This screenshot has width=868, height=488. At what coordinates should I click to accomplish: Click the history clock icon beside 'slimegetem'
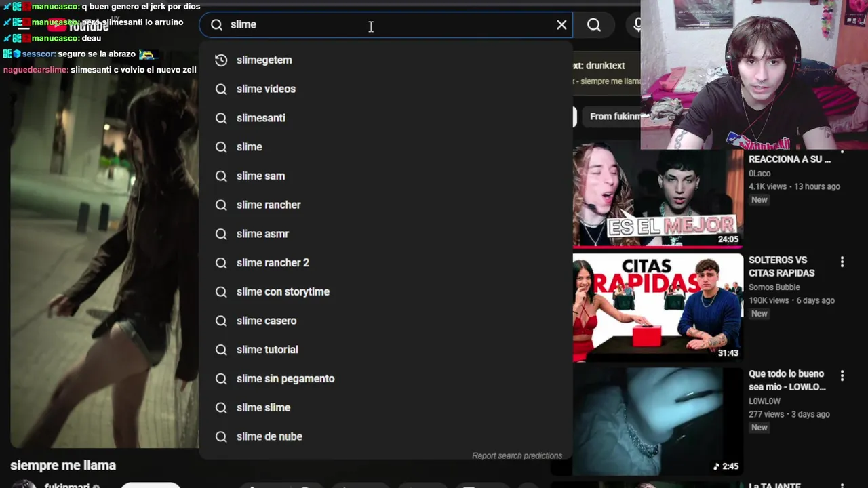[220, 60]
